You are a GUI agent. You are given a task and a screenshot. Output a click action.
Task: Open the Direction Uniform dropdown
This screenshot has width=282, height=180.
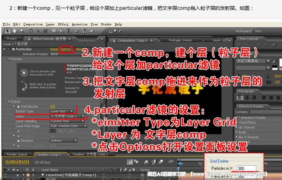64,141
